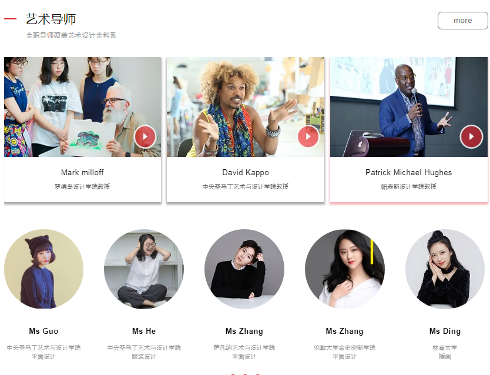Open Mark milloff's photo card
This screenshot has width=490, height=375.
tap(82, 107)
